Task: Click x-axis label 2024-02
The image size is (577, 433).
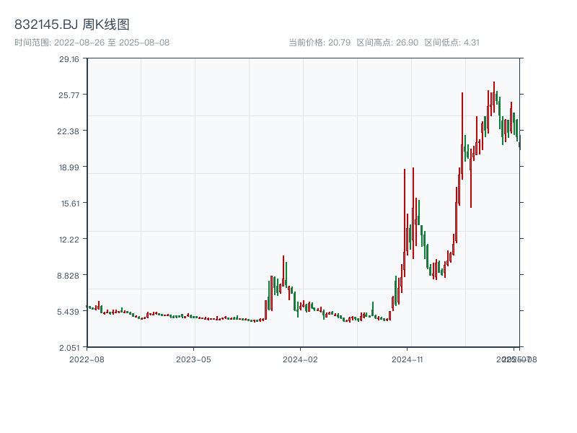Action: pyautogui.click(x=300, y=359)
